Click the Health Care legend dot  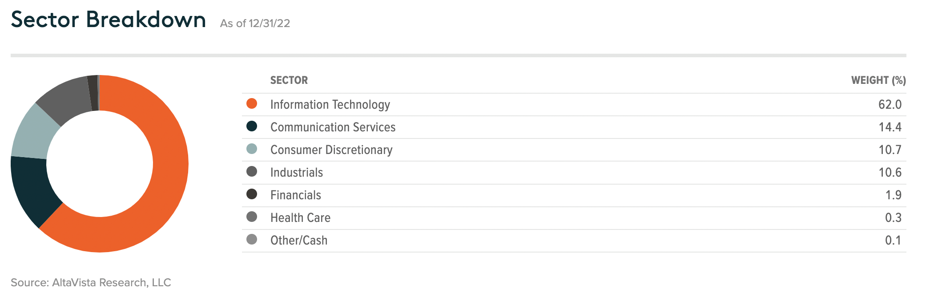tap(252, 217)
